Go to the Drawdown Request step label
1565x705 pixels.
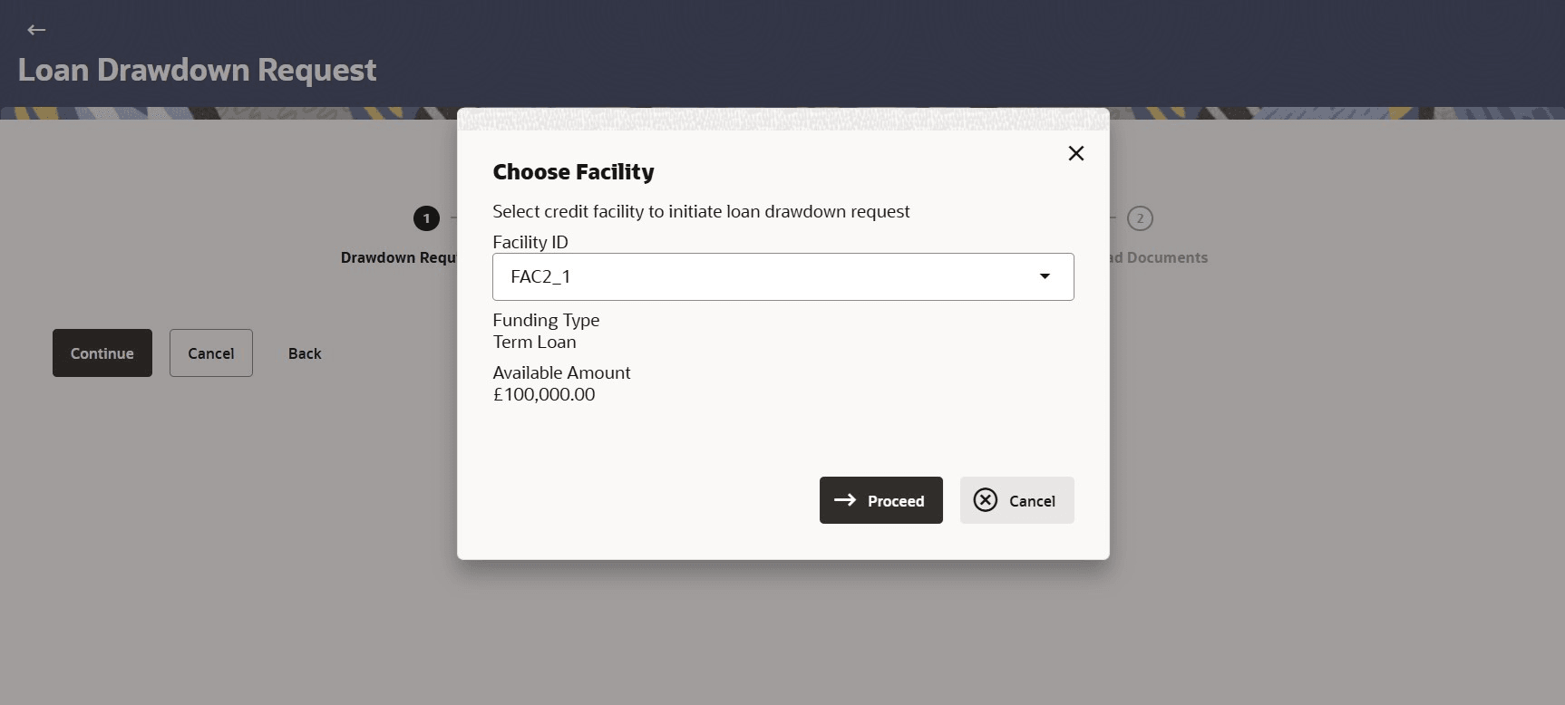tap(399, 257)
